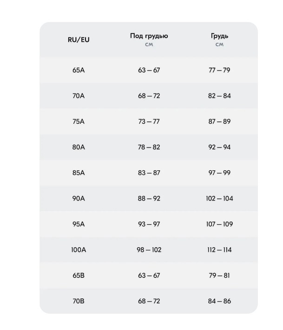
Task: Select the 95A size cell
Action: point(79,224)
